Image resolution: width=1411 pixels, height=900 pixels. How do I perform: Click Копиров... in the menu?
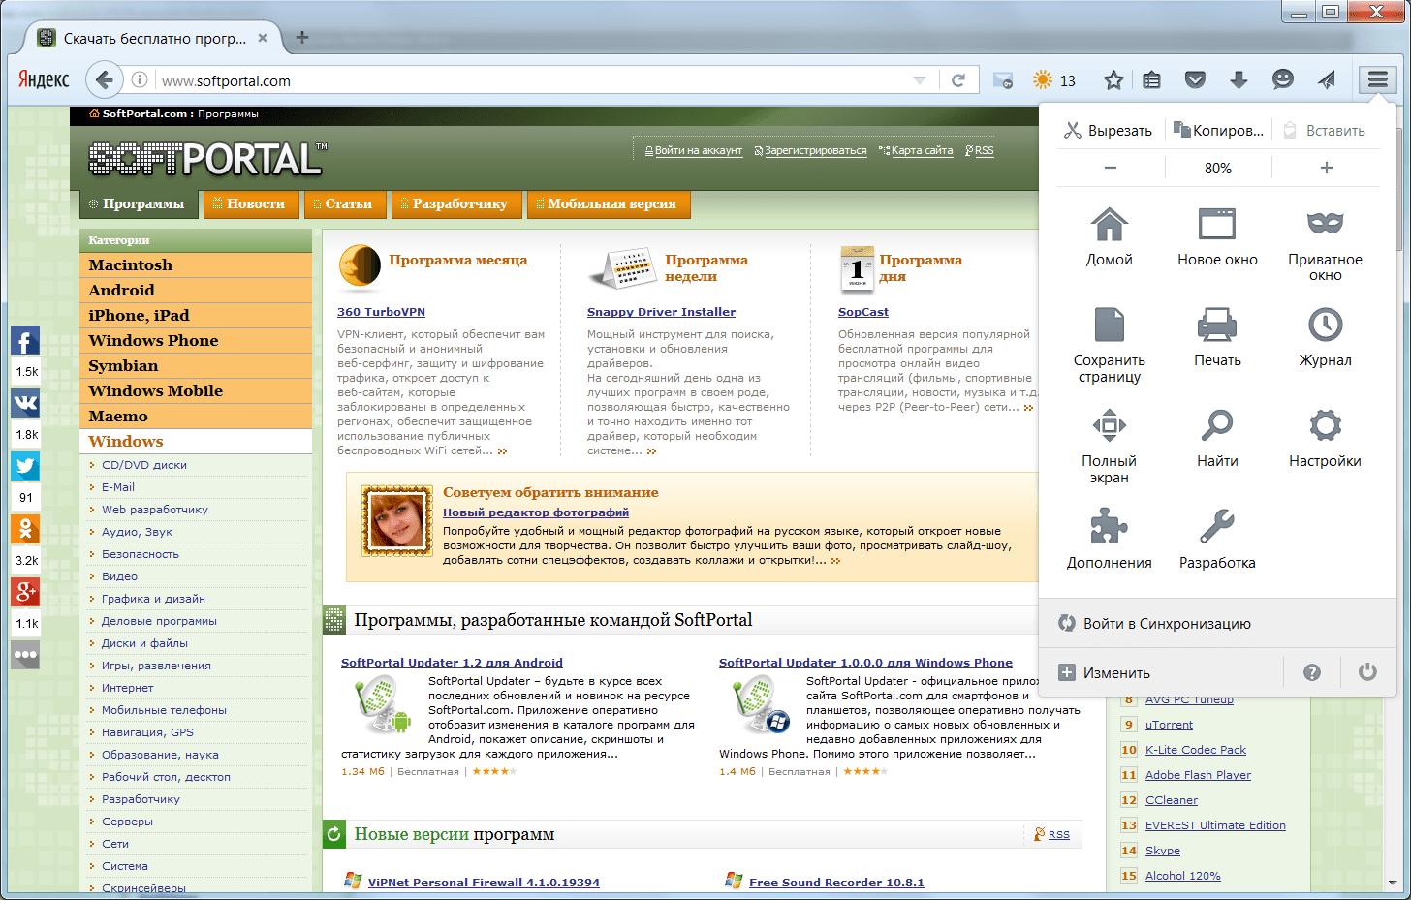pyautogui.click(x=1218, y=131)
